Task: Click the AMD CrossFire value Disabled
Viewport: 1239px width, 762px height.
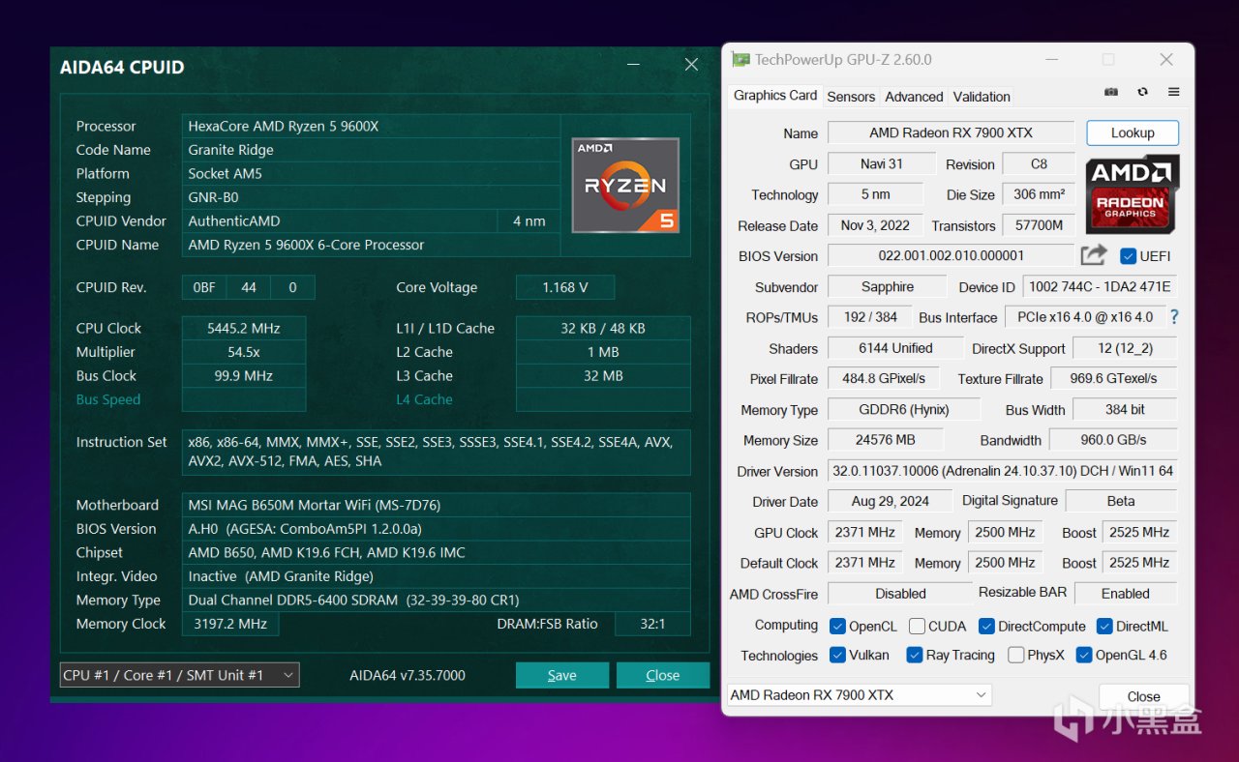Action: tap(900, 593)
